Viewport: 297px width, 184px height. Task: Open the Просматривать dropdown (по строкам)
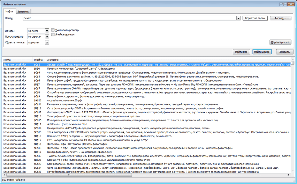click(47, 36)
